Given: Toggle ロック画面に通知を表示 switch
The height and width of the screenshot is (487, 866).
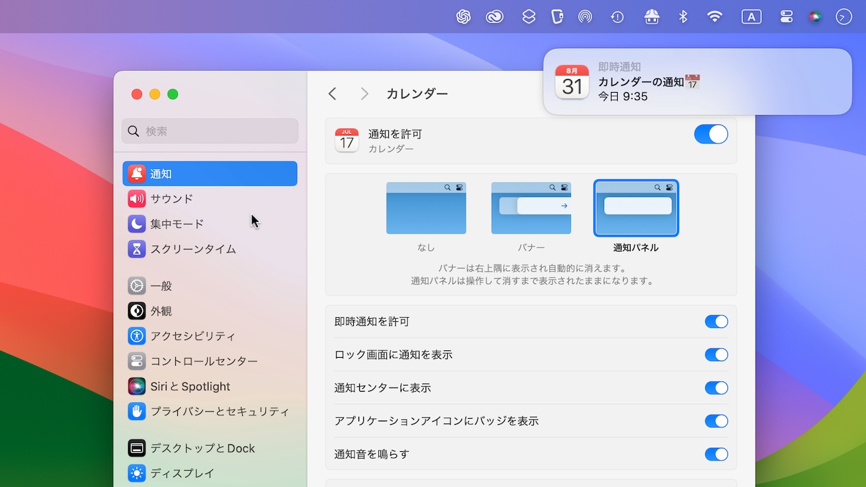Looking at the screenshot, I should point(716,354).
